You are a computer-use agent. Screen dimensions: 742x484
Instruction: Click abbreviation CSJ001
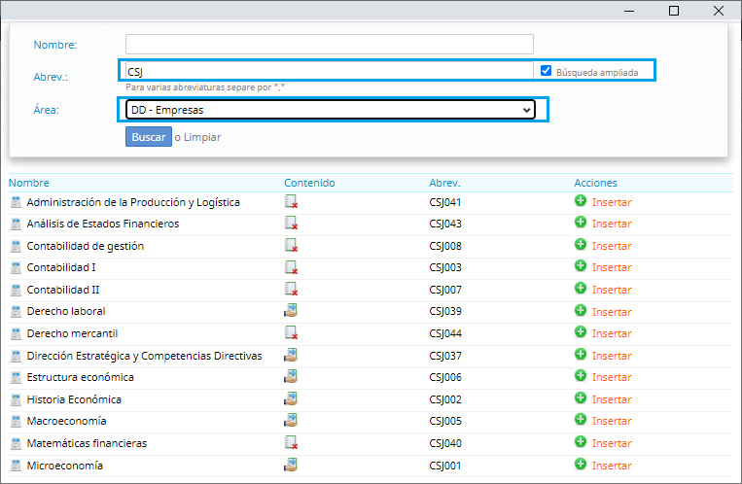[x=444, y=466]
